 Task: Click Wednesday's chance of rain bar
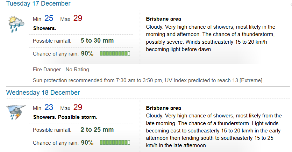tap(115, 143)
